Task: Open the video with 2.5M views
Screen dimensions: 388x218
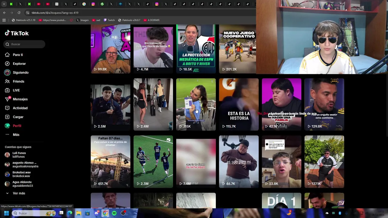Action: [x=110, y=104]
